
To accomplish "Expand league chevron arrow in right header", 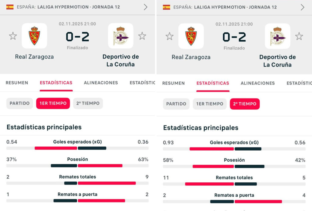I will (302, 7).
